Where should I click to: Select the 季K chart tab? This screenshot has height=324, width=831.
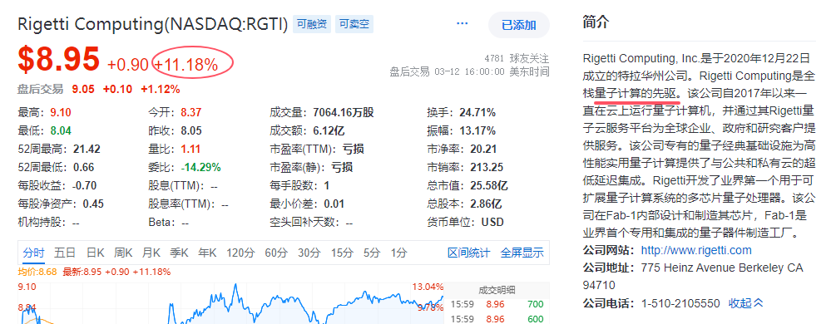(179, 253)
